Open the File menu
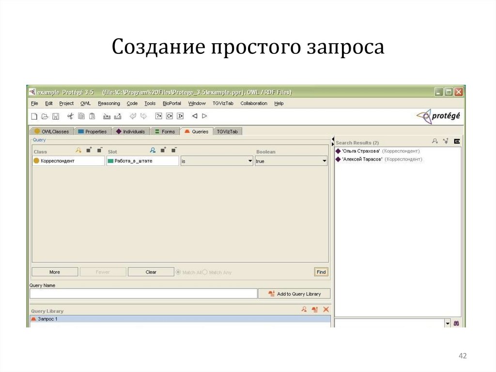496x372 pixels. tap(34, 103)
